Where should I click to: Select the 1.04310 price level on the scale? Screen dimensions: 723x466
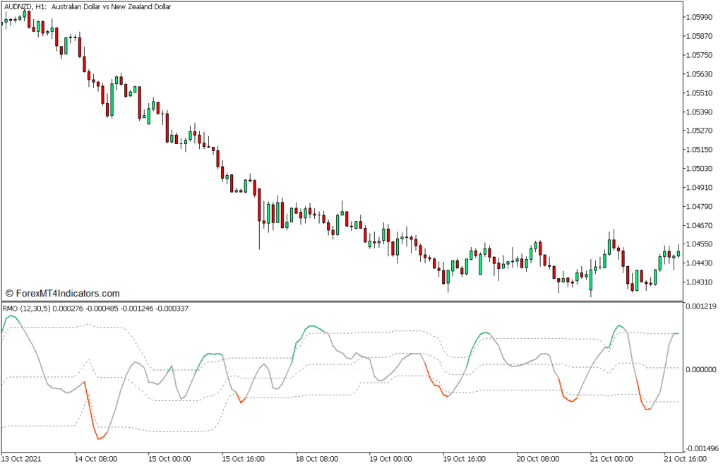(698, 282)
